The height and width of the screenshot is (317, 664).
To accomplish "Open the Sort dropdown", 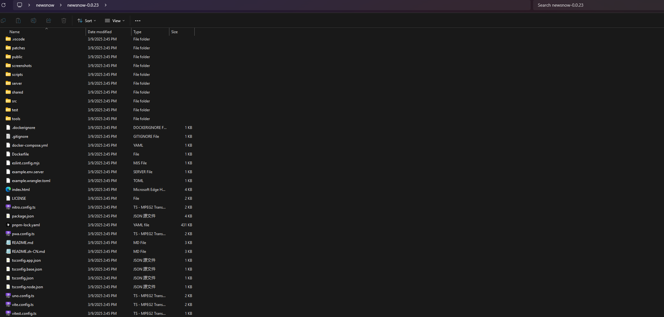I will (x=86, y=20).
